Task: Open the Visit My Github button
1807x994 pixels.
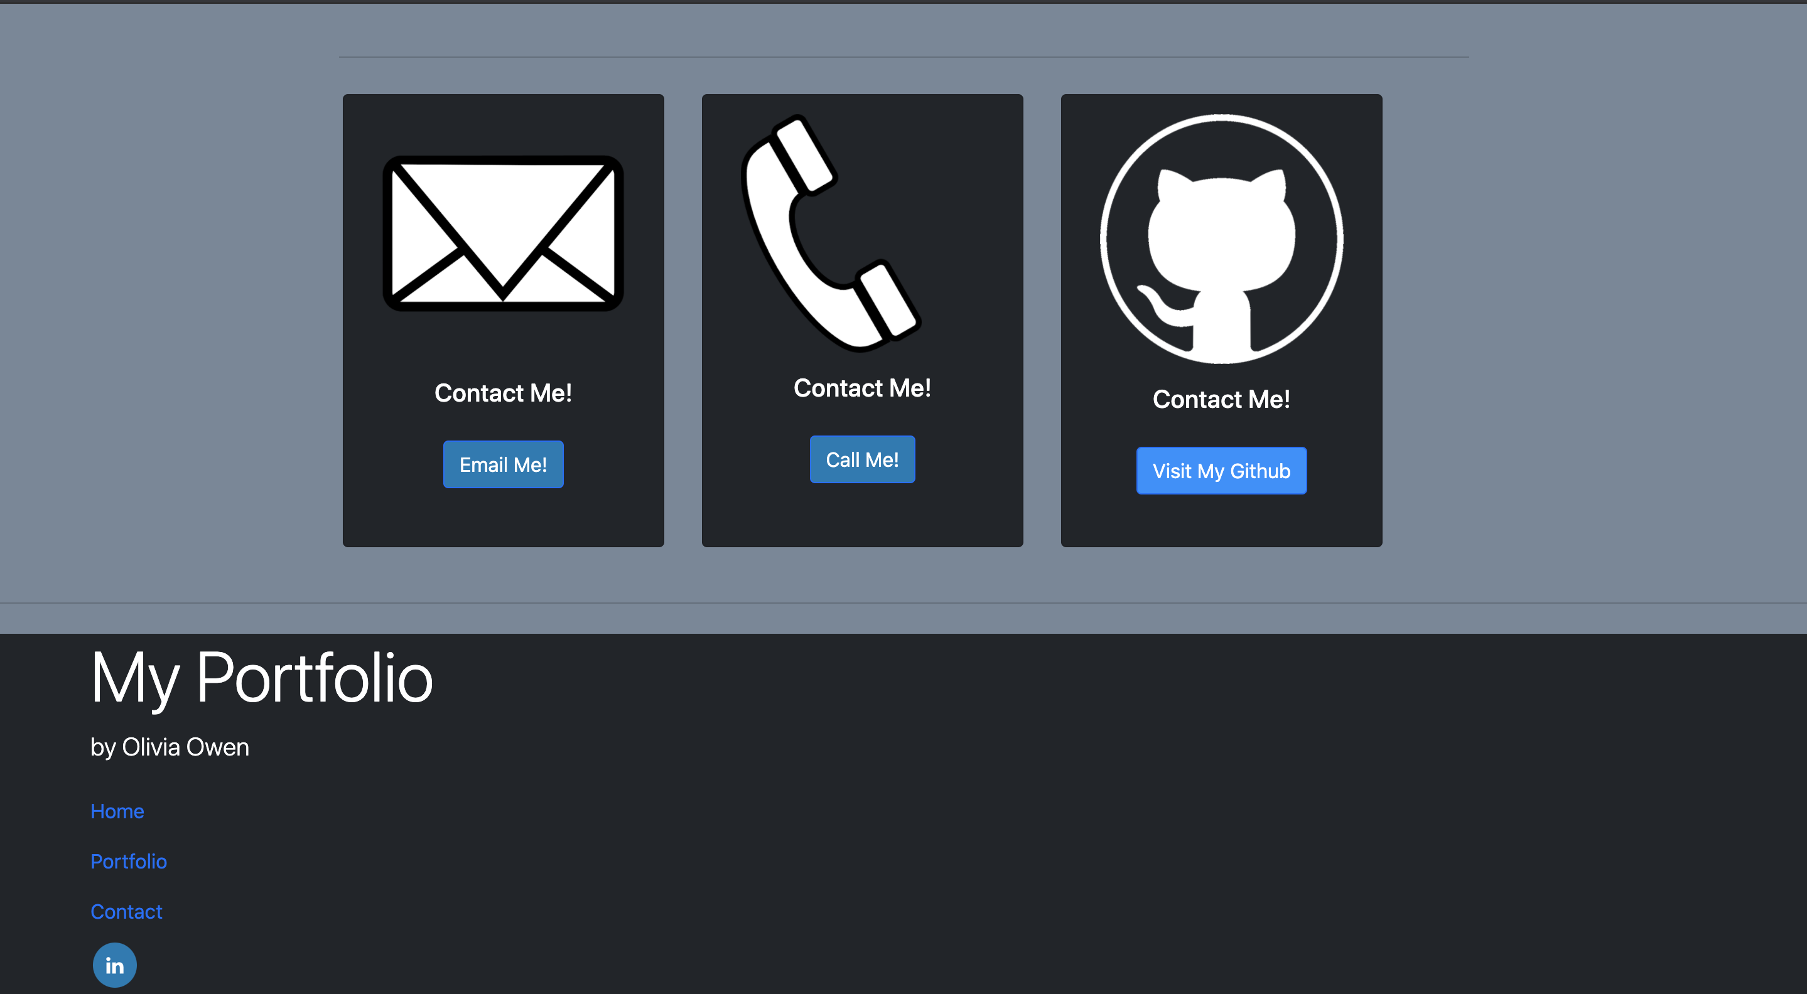Action: click(1221, 471)
